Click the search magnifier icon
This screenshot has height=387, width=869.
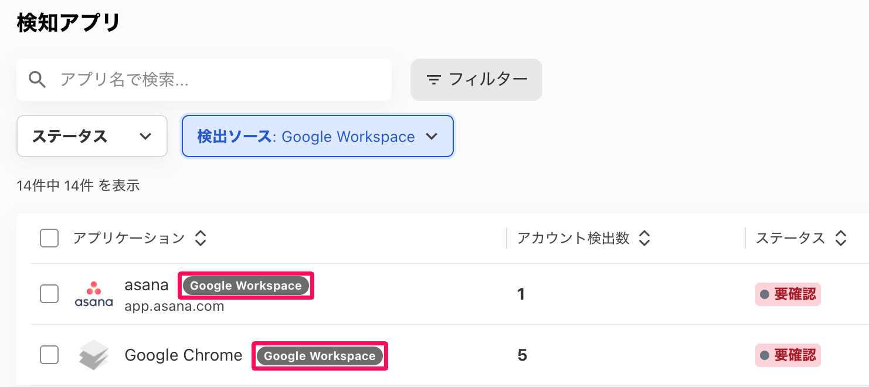click(38, 80)
